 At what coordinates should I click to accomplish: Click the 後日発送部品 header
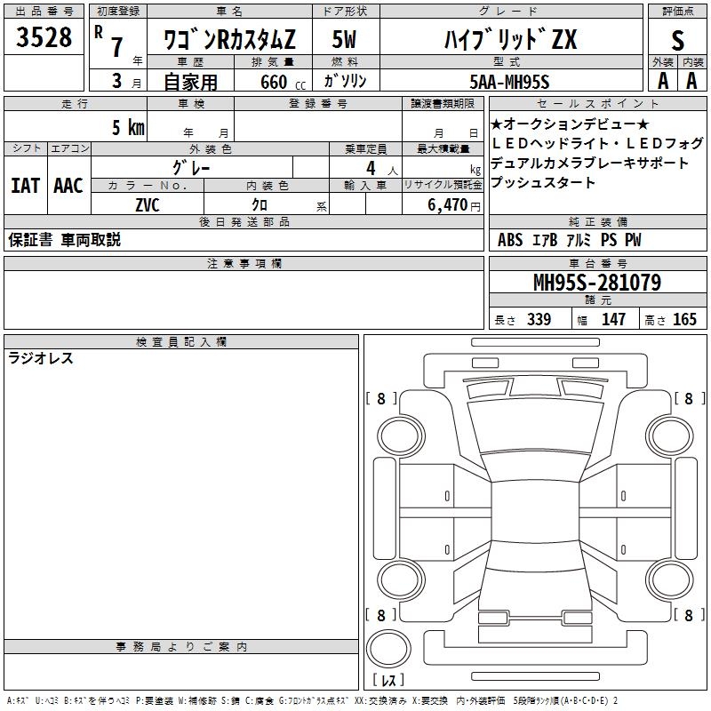click(x=244, y=221)
